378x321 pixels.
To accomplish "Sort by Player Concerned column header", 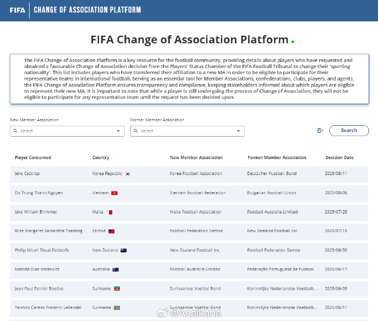I will [33, 157].
